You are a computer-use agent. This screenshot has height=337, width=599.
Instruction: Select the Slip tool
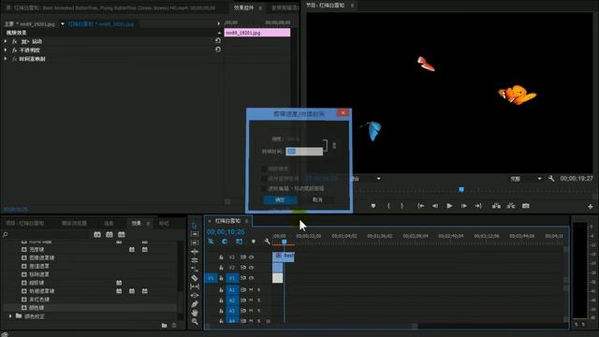(195, 286)
